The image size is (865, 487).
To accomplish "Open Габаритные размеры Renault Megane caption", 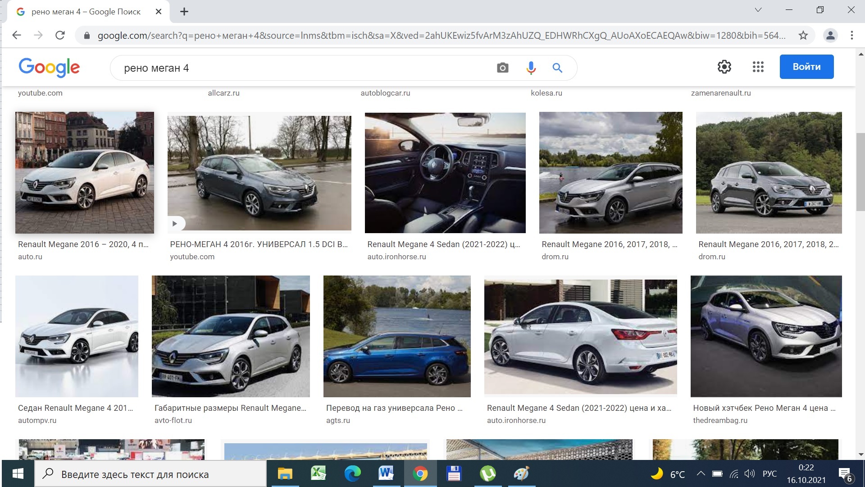I will [230, 408].
